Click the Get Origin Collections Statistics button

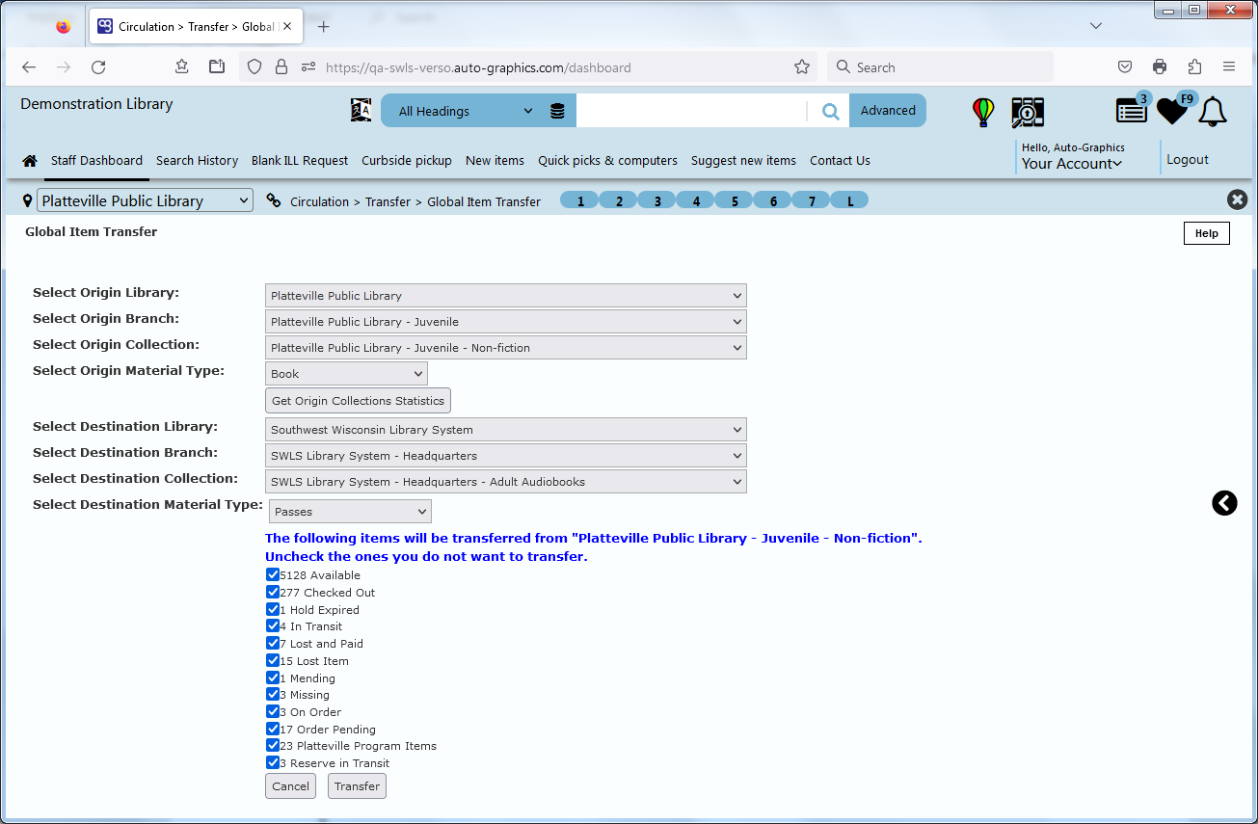pos(358,401)
